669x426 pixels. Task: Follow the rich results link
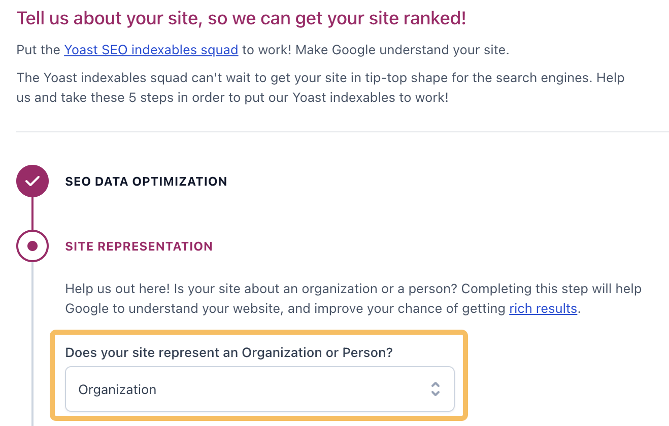pyautogui.click(x=543, y=308)
